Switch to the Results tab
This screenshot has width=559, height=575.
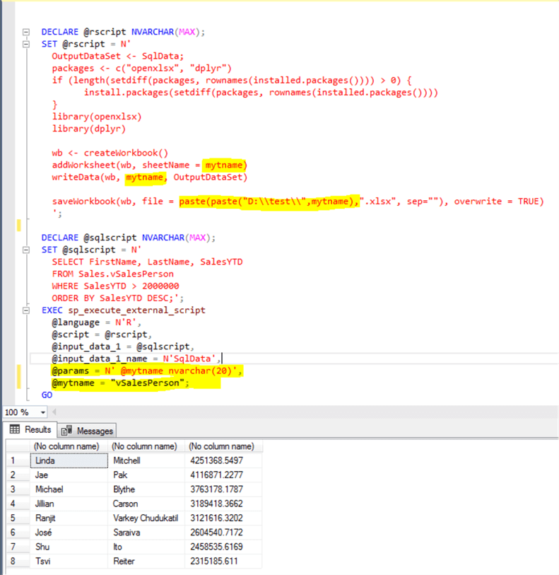point(30,429)
